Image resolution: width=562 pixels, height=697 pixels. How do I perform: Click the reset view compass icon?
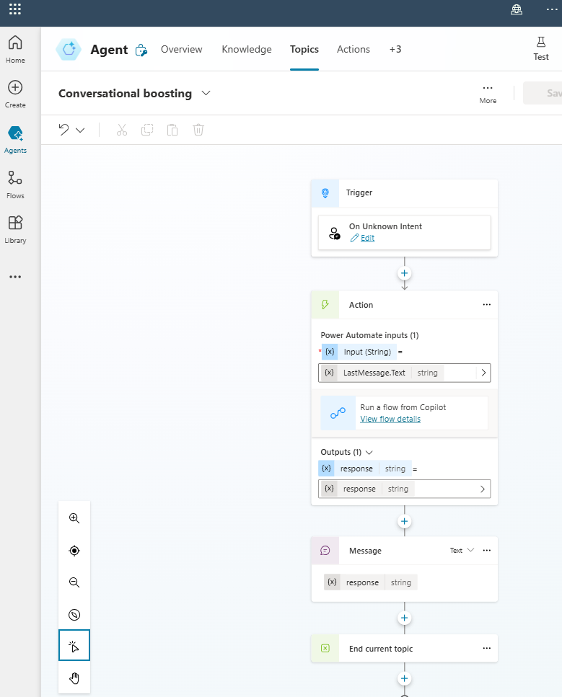coord(74,615)
